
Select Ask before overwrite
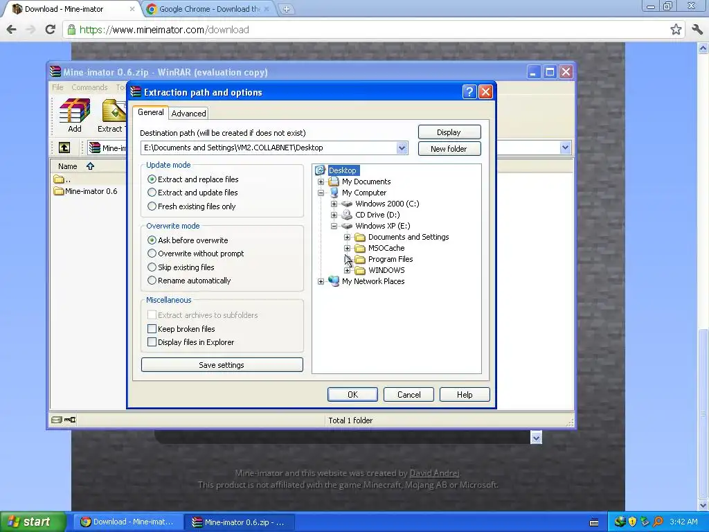[188, 240]
